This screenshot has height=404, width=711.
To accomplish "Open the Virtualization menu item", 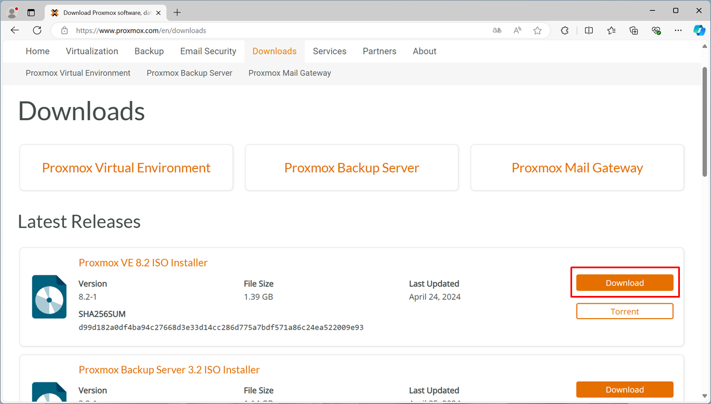I will click(92, 51).
